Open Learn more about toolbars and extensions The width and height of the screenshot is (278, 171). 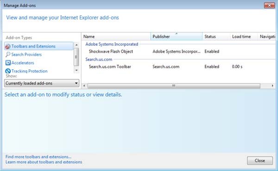point(44,162)
